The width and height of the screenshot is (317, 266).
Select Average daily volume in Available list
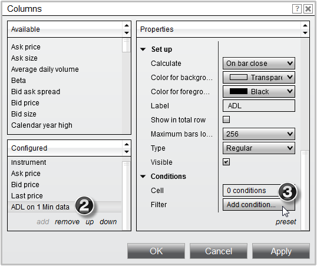coord(45,69)
